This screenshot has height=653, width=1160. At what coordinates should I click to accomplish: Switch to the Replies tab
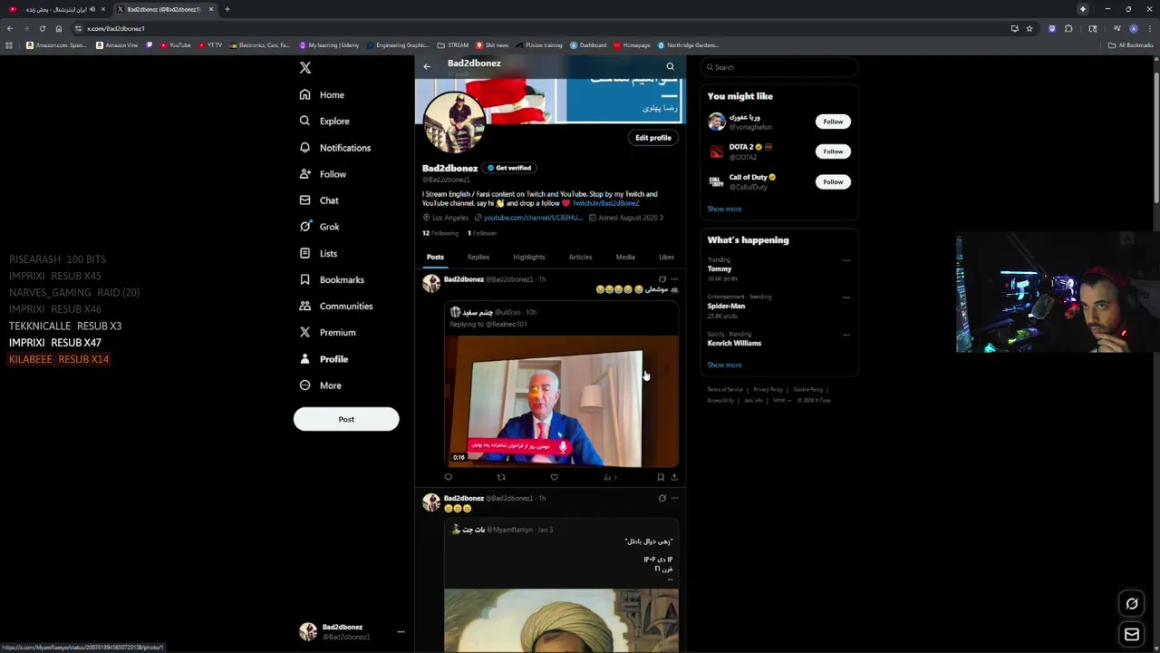(x=478, y=257)
